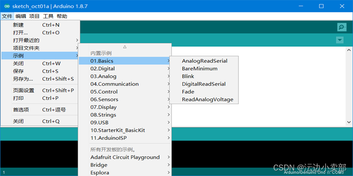Screen dimensions: 353x176
Task: Open the 编辑 menu
Action: pos(21,16)
